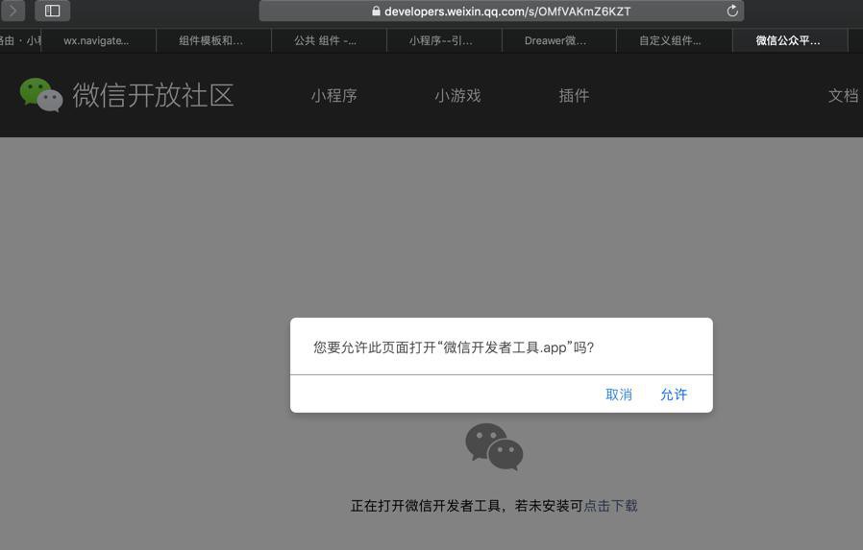Image resolution: width=863 pixels, height=550 pixels.
Task: Switch to the 组件模板和... tab
Action: click(x=213, y=40)
